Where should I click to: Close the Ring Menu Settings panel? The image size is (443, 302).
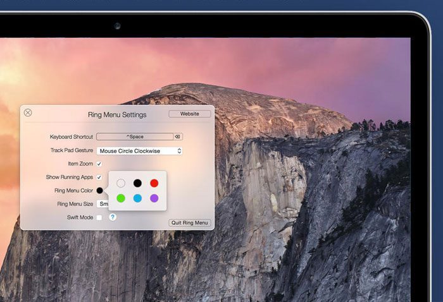tap(28, 113)
